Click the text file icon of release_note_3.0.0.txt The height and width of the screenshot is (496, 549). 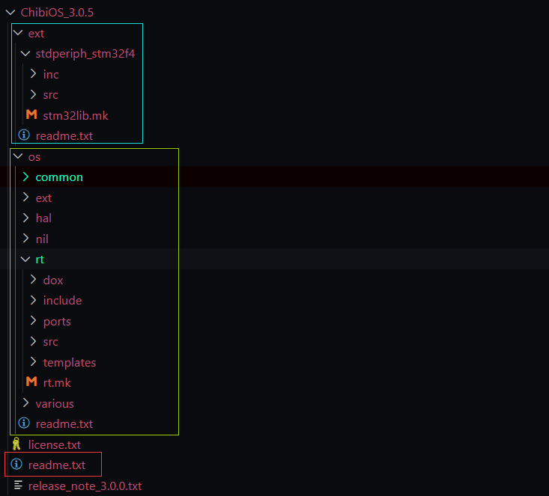[x=18, y=486]
